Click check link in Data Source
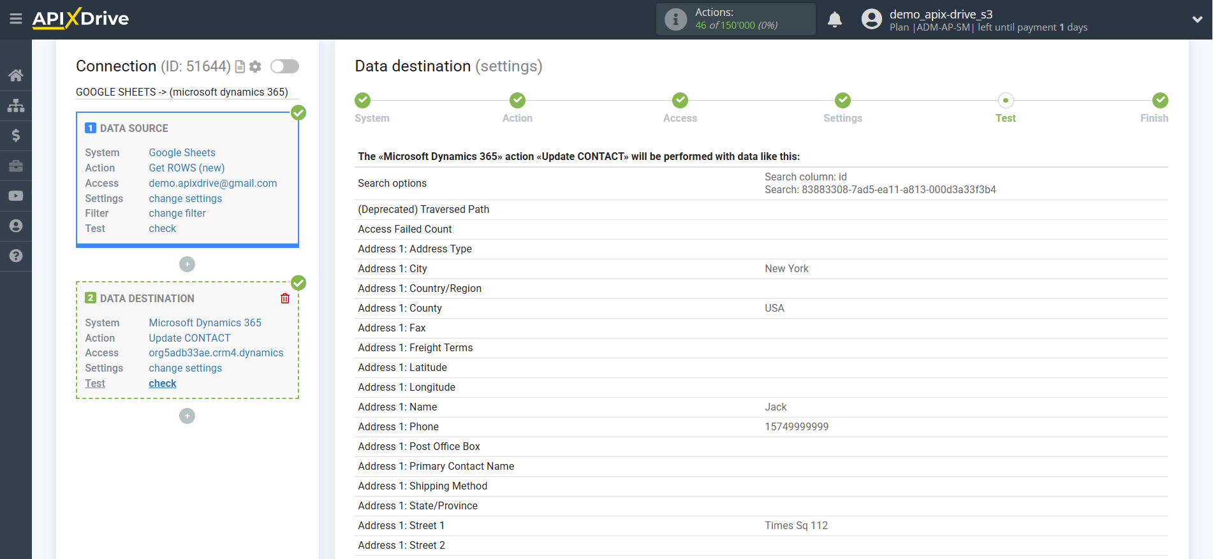The height and width of the screenshot is (559, 1213). click(163, 228)
